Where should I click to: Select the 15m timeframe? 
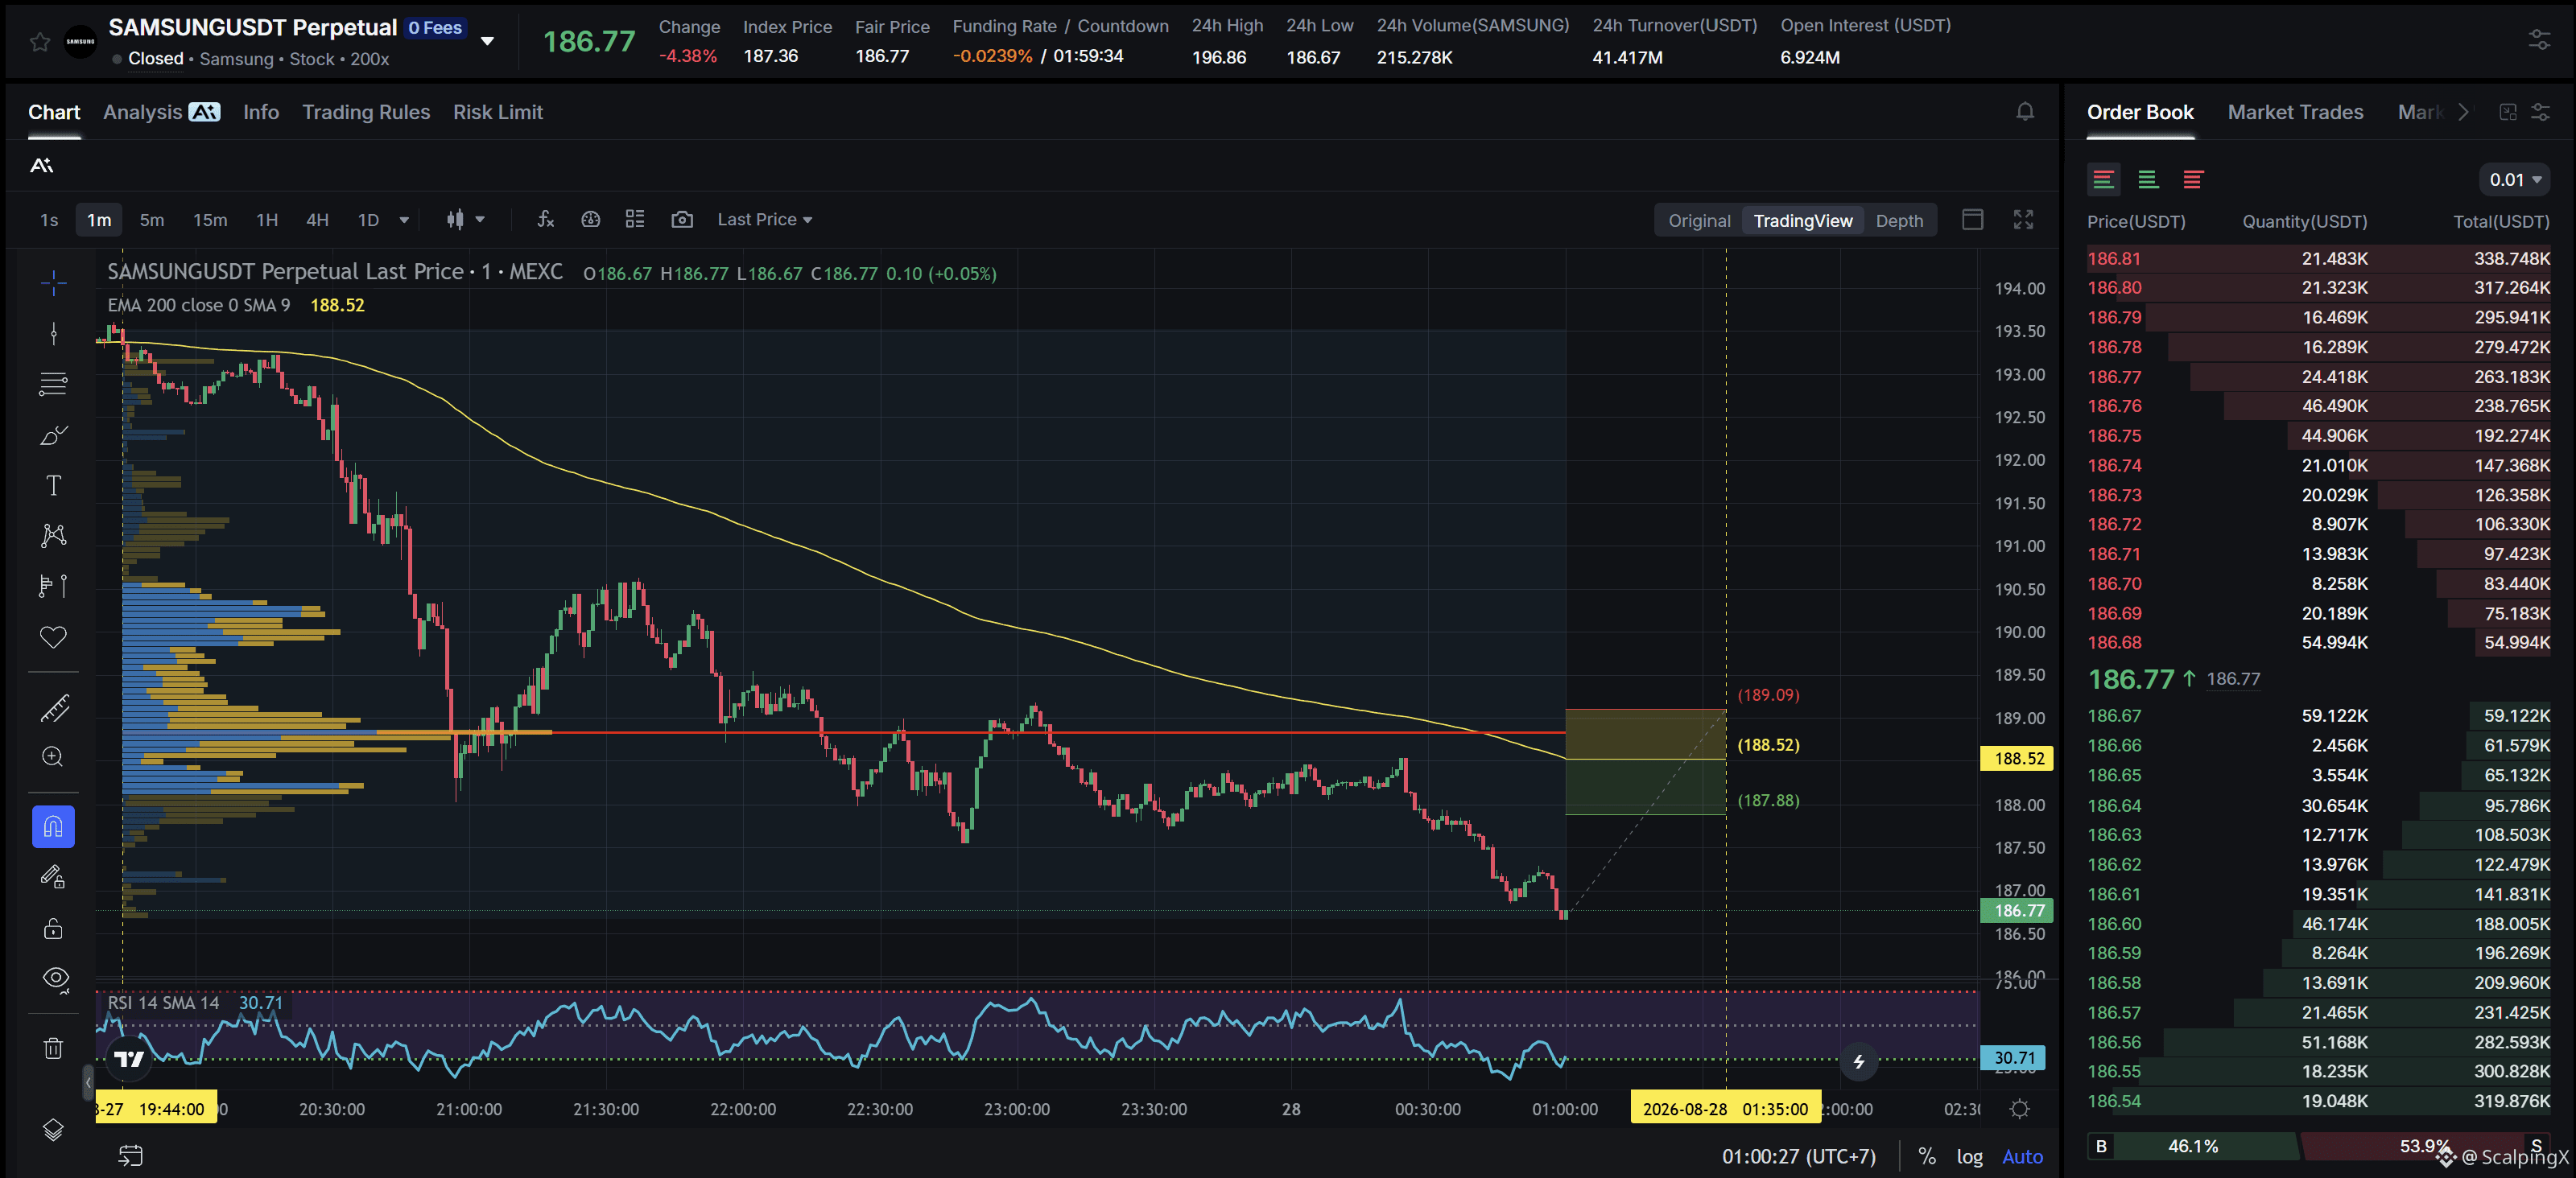(210, 220)
